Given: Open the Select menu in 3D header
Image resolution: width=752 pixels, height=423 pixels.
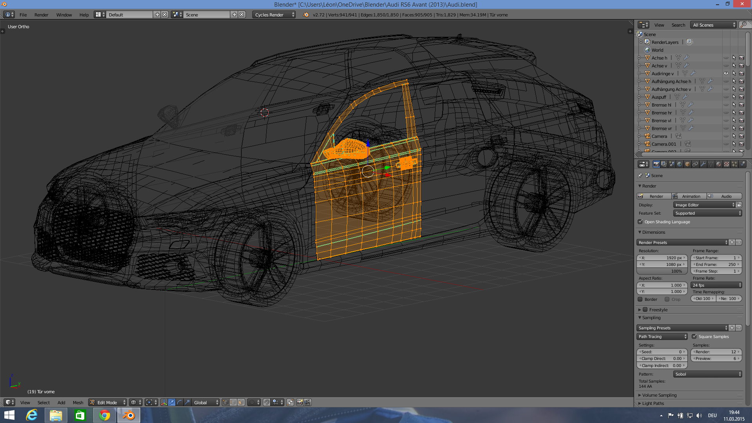Looking at the screenshot, I should coord(43,402).
